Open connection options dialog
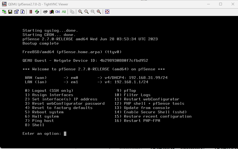The width and height of the screenshot is (238, 149). click(x=16, y=12)
